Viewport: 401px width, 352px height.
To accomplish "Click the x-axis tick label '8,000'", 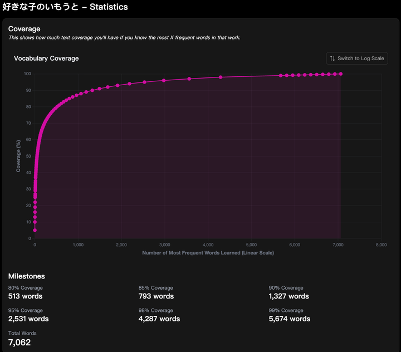I will tap(381, 245).
